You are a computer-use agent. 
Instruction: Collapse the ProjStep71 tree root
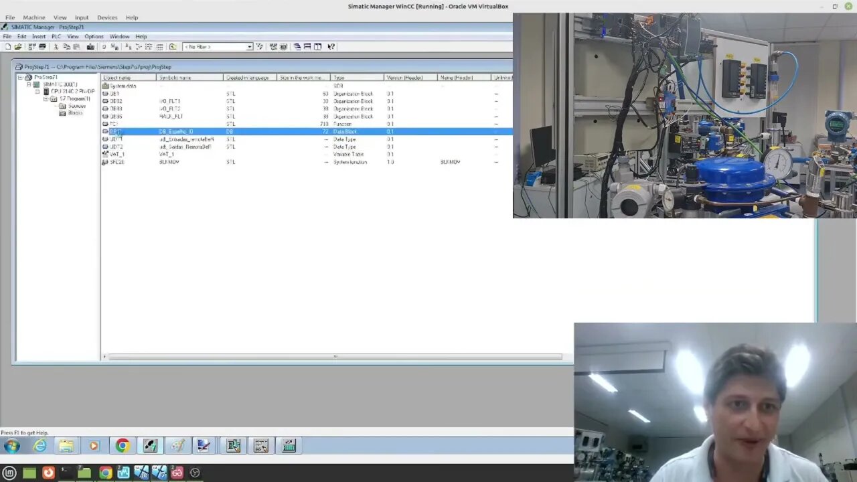[x=20, y=78]
